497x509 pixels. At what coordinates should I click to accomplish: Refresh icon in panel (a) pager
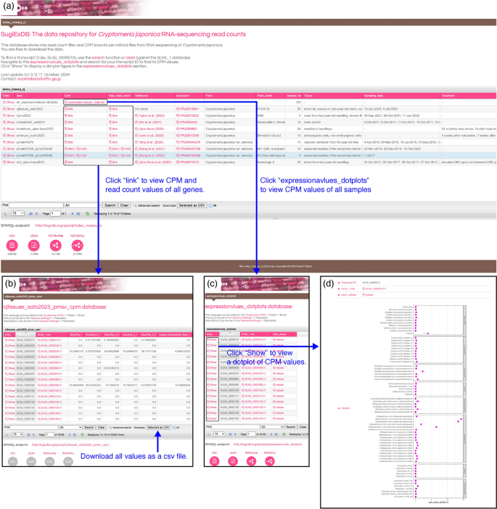pyautogui.click(x=87, y=214)
